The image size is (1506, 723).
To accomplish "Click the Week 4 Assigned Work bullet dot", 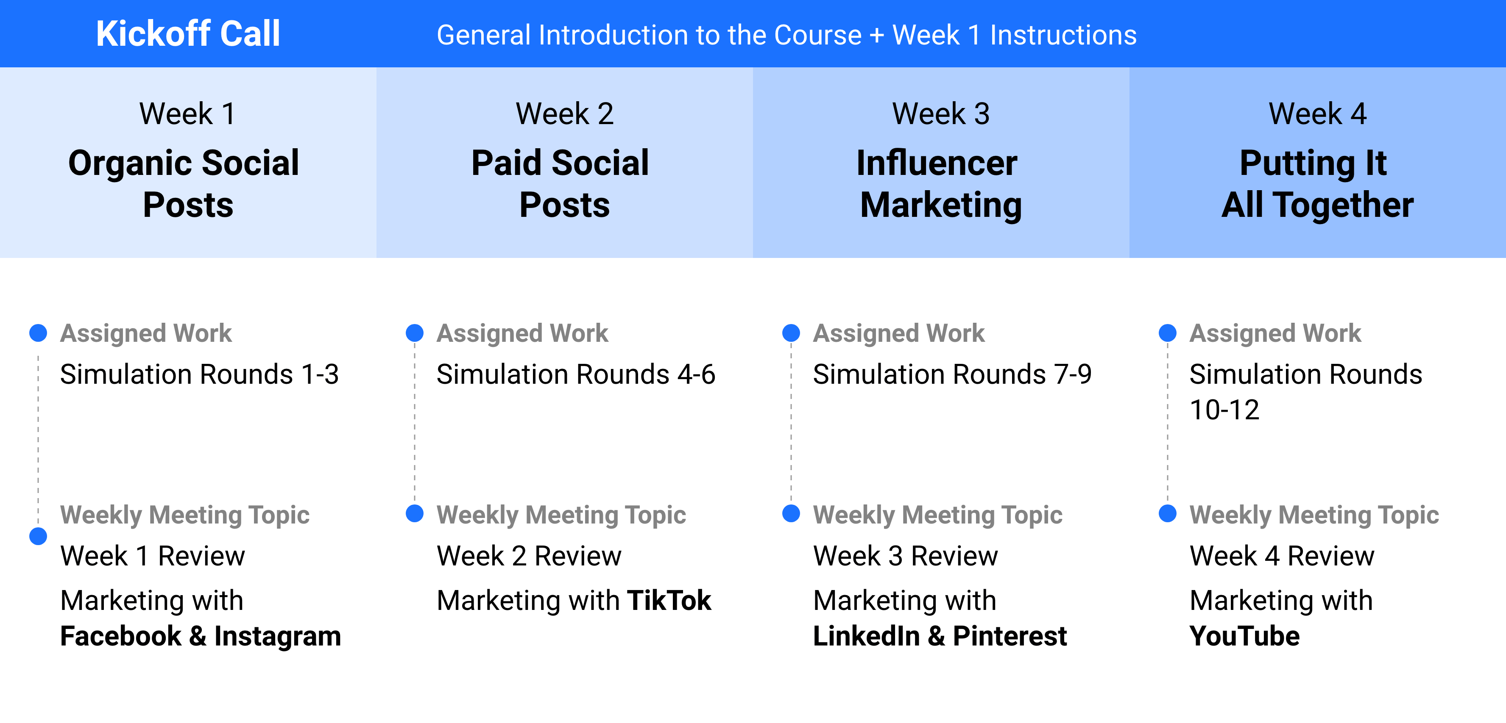I will click(x=1168, y=333).
